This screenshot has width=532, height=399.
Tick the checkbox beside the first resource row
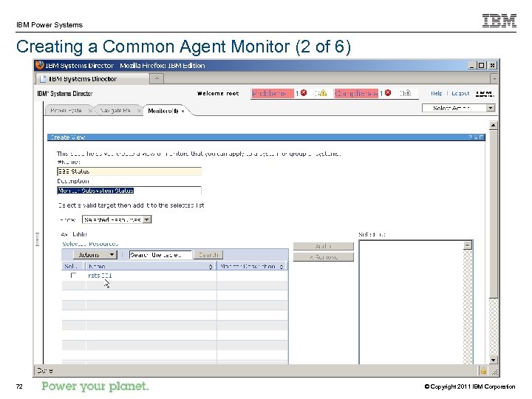pos(73,275)
